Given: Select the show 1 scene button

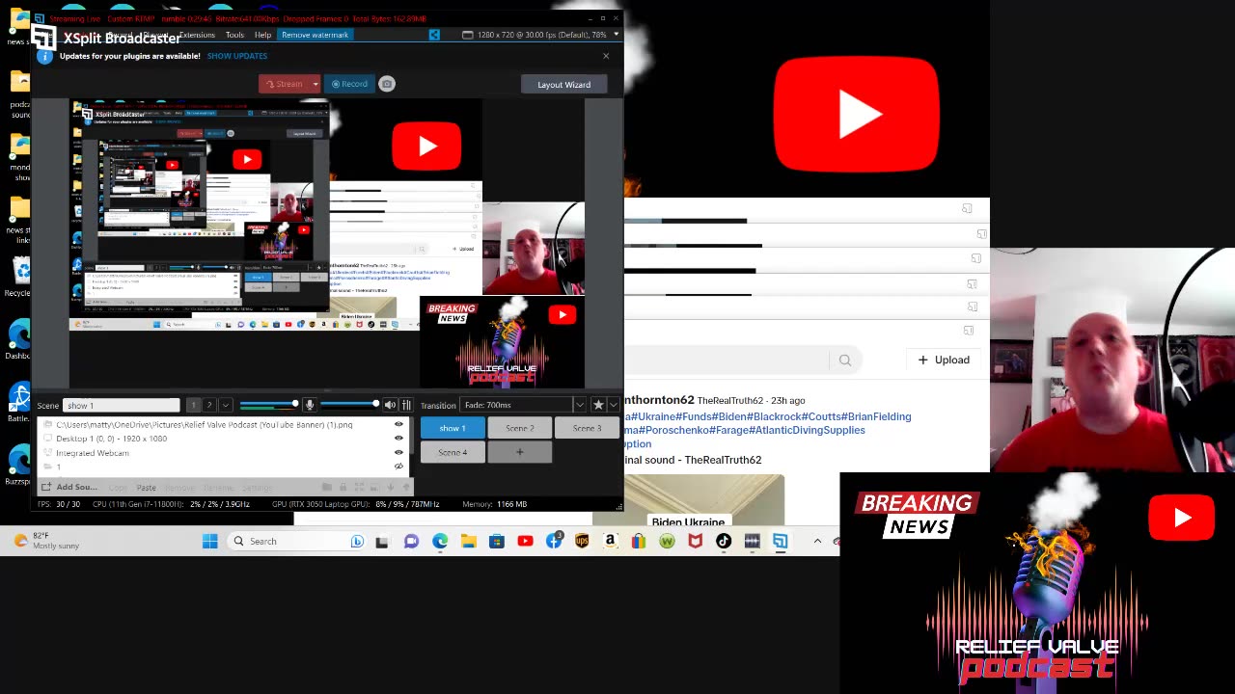Looking at the screenshot, I should click(453, 428).
